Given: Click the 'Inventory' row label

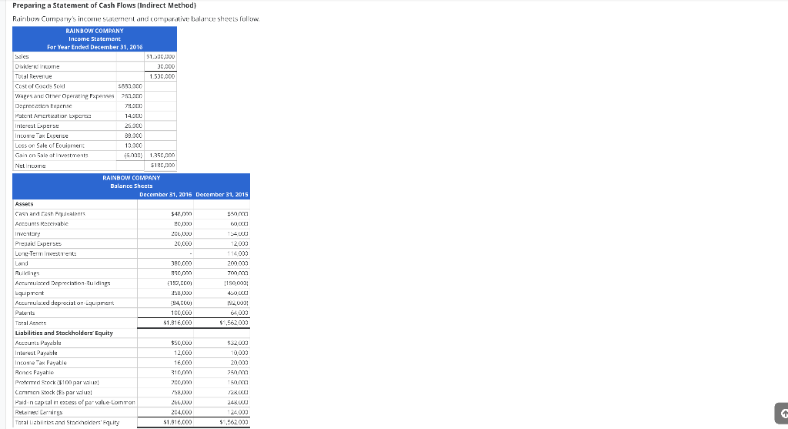Looking at the screenshot, I should [x=28, y=234].
